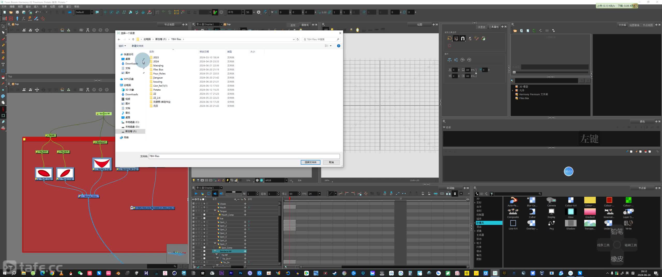Go up one folder level in dialog
This screenshot has width=662, height=277.
click(133, 39)
